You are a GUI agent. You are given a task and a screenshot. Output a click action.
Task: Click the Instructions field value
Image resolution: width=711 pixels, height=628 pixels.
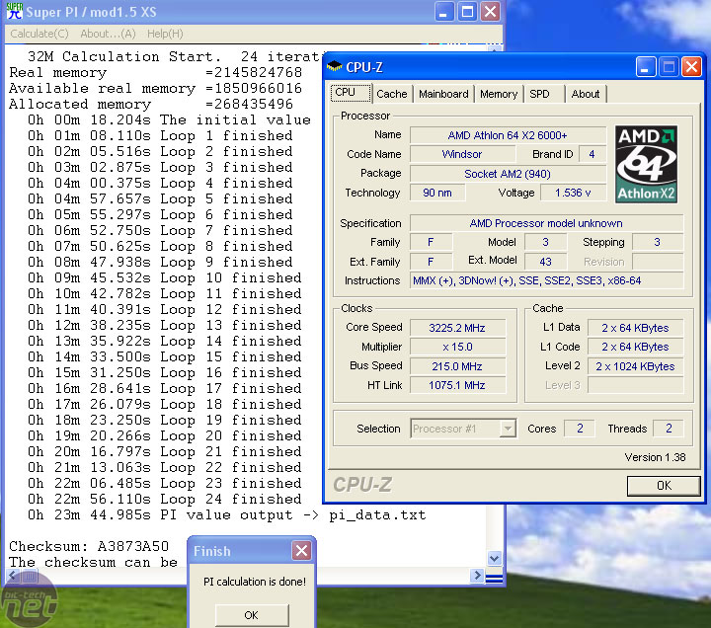[x=546, y=280]
